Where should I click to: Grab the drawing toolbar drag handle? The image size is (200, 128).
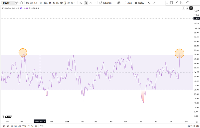click(167, 3)
